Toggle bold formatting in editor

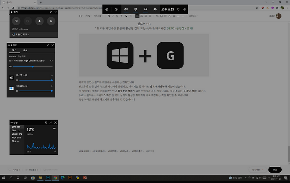click(x=109, y=16)
